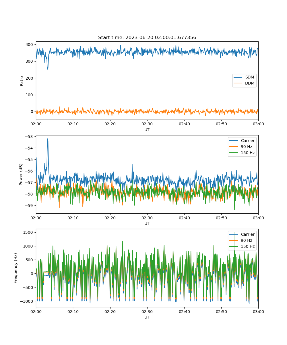
Task: Click the 03:00 tick under the Frequency plot
Action: pos(258,311)
